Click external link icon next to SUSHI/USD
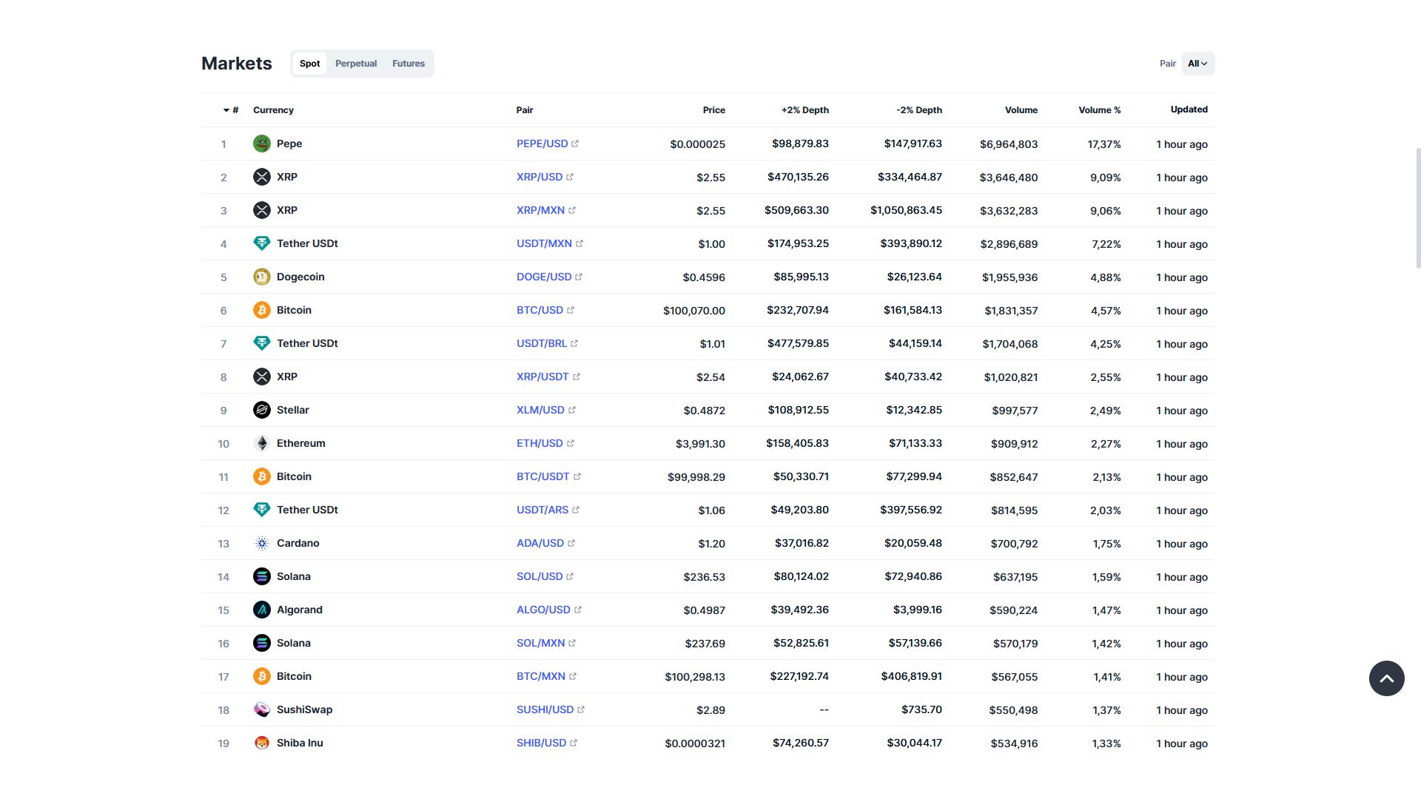The image size is (1421, 799). point(581,709)
